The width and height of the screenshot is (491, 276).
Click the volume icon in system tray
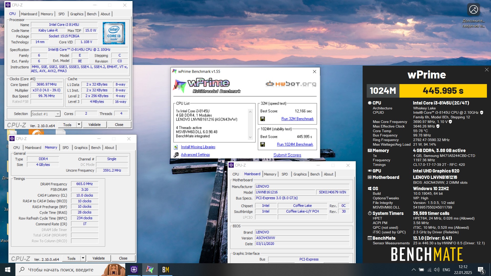click(437, 270)
